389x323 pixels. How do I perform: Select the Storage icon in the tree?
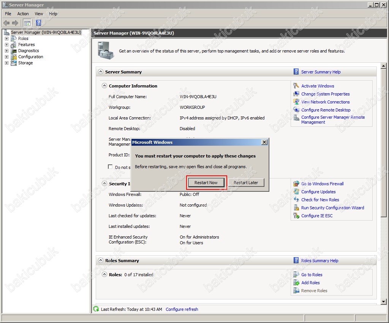coord(14,63)
